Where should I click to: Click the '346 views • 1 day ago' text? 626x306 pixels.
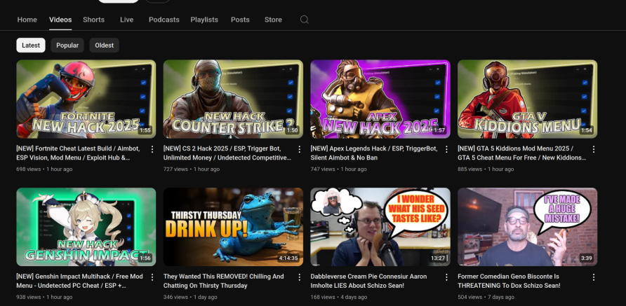[x=190, y=297]
